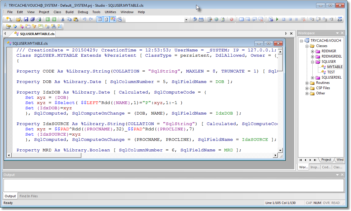Click the New Trigger lightning icon
Viewport: 351px width, 211px height.
34,27
